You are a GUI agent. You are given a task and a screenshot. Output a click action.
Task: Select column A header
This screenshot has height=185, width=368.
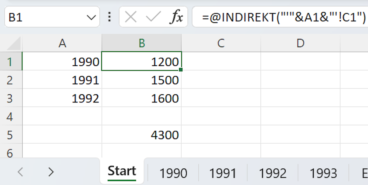pyautogui.click(x=62, y=43)
